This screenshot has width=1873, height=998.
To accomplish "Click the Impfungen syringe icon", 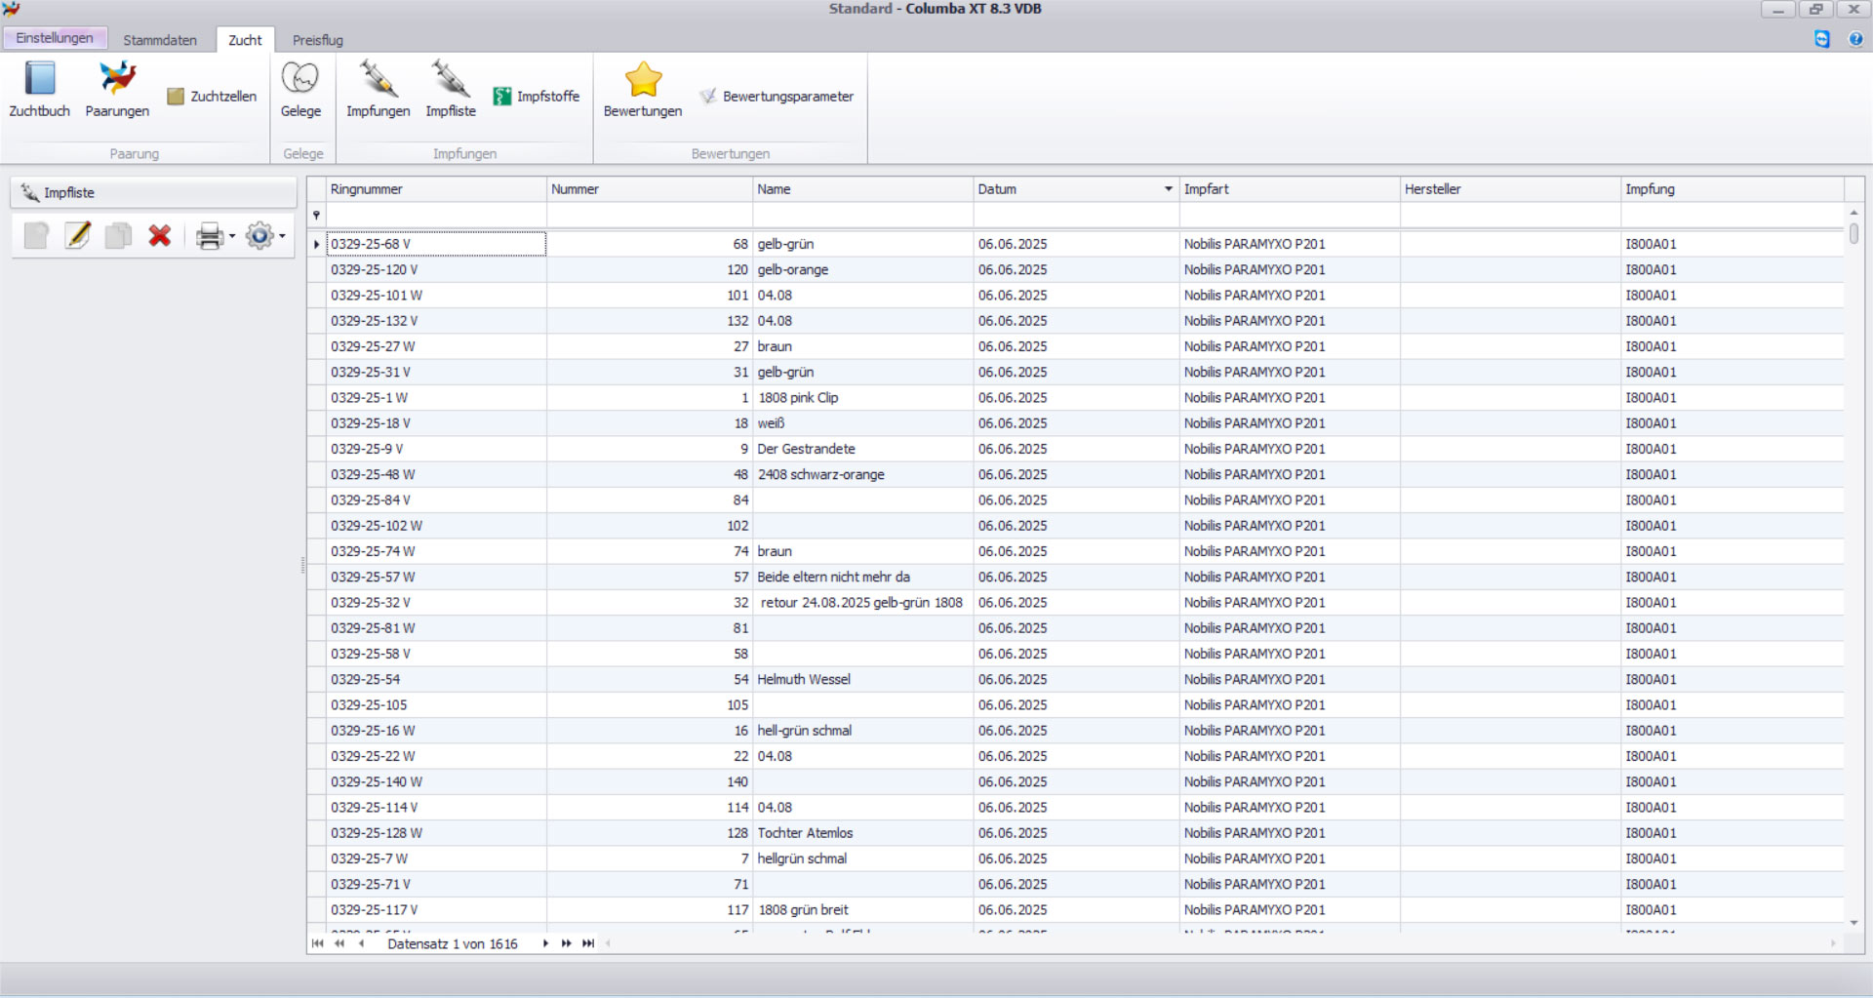I will point(378,80).
